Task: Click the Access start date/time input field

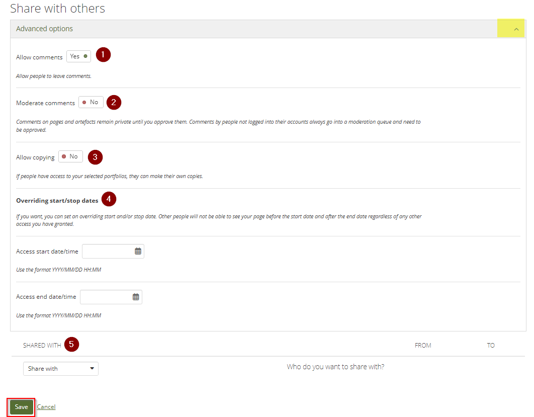Action: (x=113, y=252)
